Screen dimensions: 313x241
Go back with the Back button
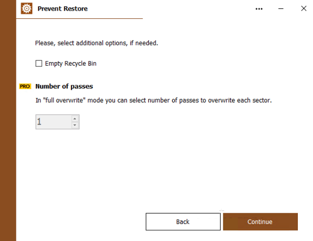(183, 222)
